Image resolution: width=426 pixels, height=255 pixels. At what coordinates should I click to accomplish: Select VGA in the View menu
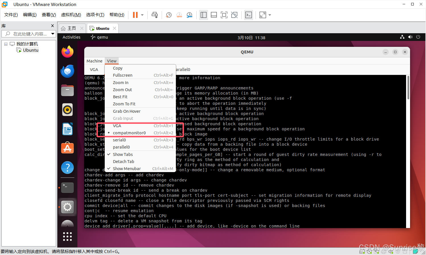click(x=141, y=126)
